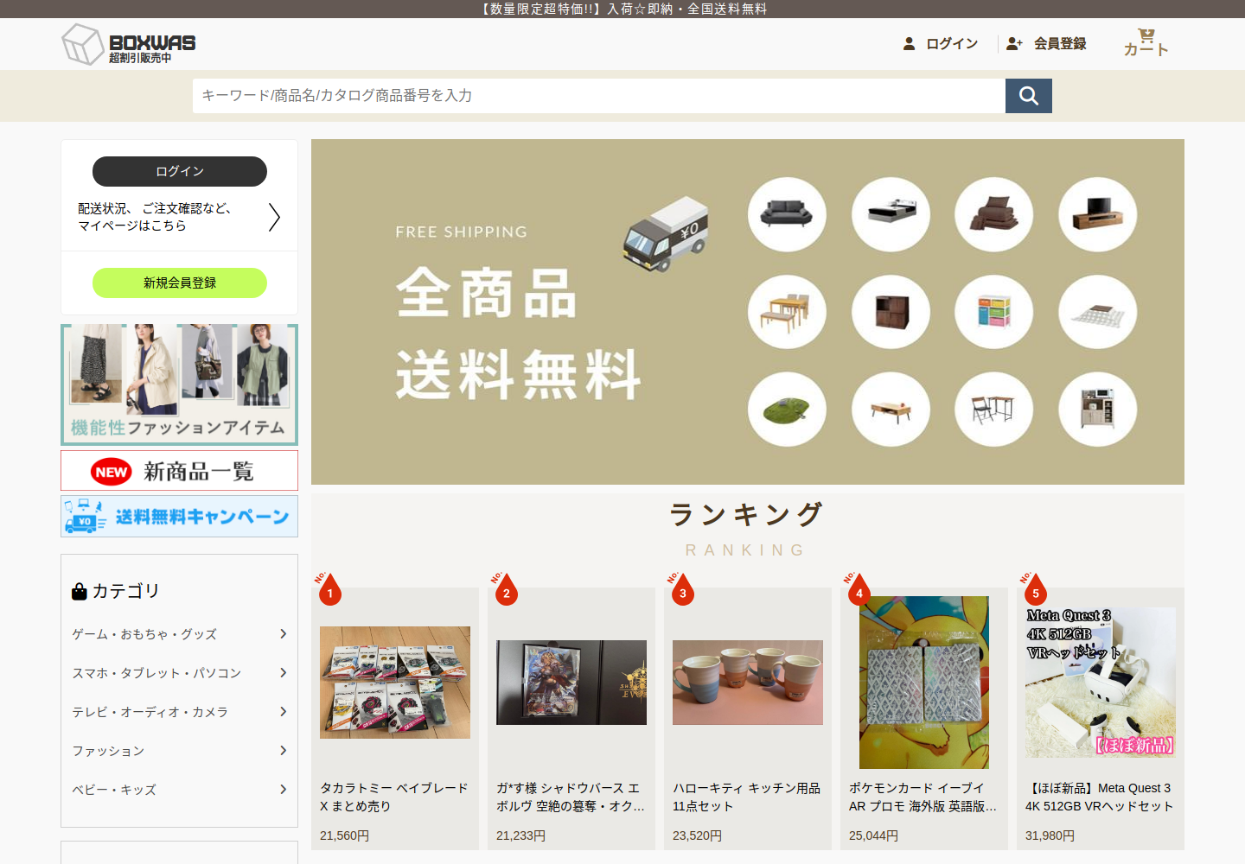This screenshot has height=864, width=1245.
Task: Open rank 1 Beyblade X product image
Action: click(x=395, y=683)
